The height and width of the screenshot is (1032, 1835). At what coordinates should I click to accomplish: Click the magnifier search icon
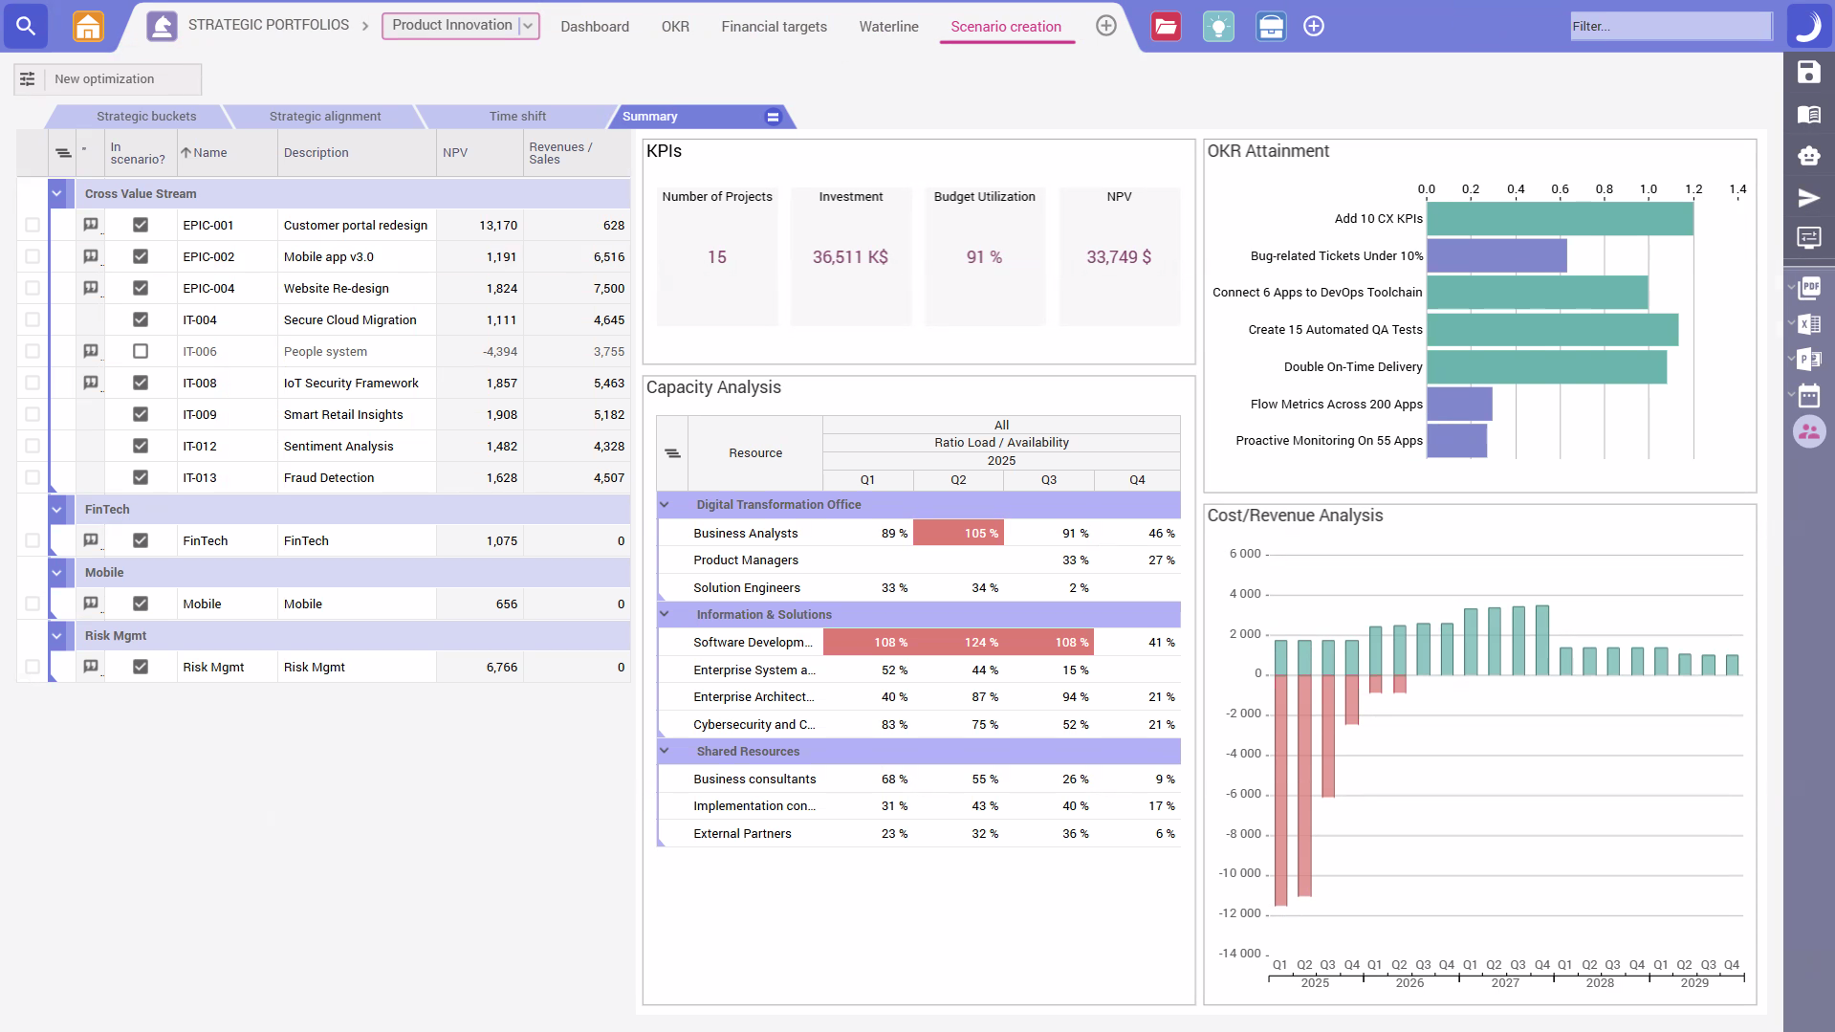pyautogui.click(x=26, y=26)
